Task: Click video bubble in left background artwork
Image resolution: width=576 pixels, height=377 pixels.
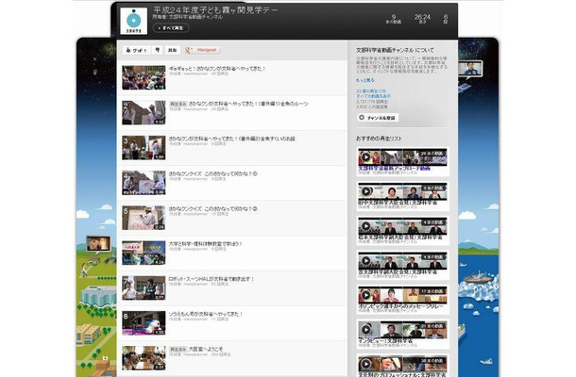Action: (98, 243)
